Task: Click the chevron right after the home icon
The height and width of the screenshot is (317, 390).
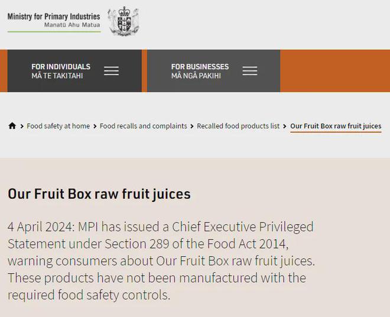Action: click(22, 126)
